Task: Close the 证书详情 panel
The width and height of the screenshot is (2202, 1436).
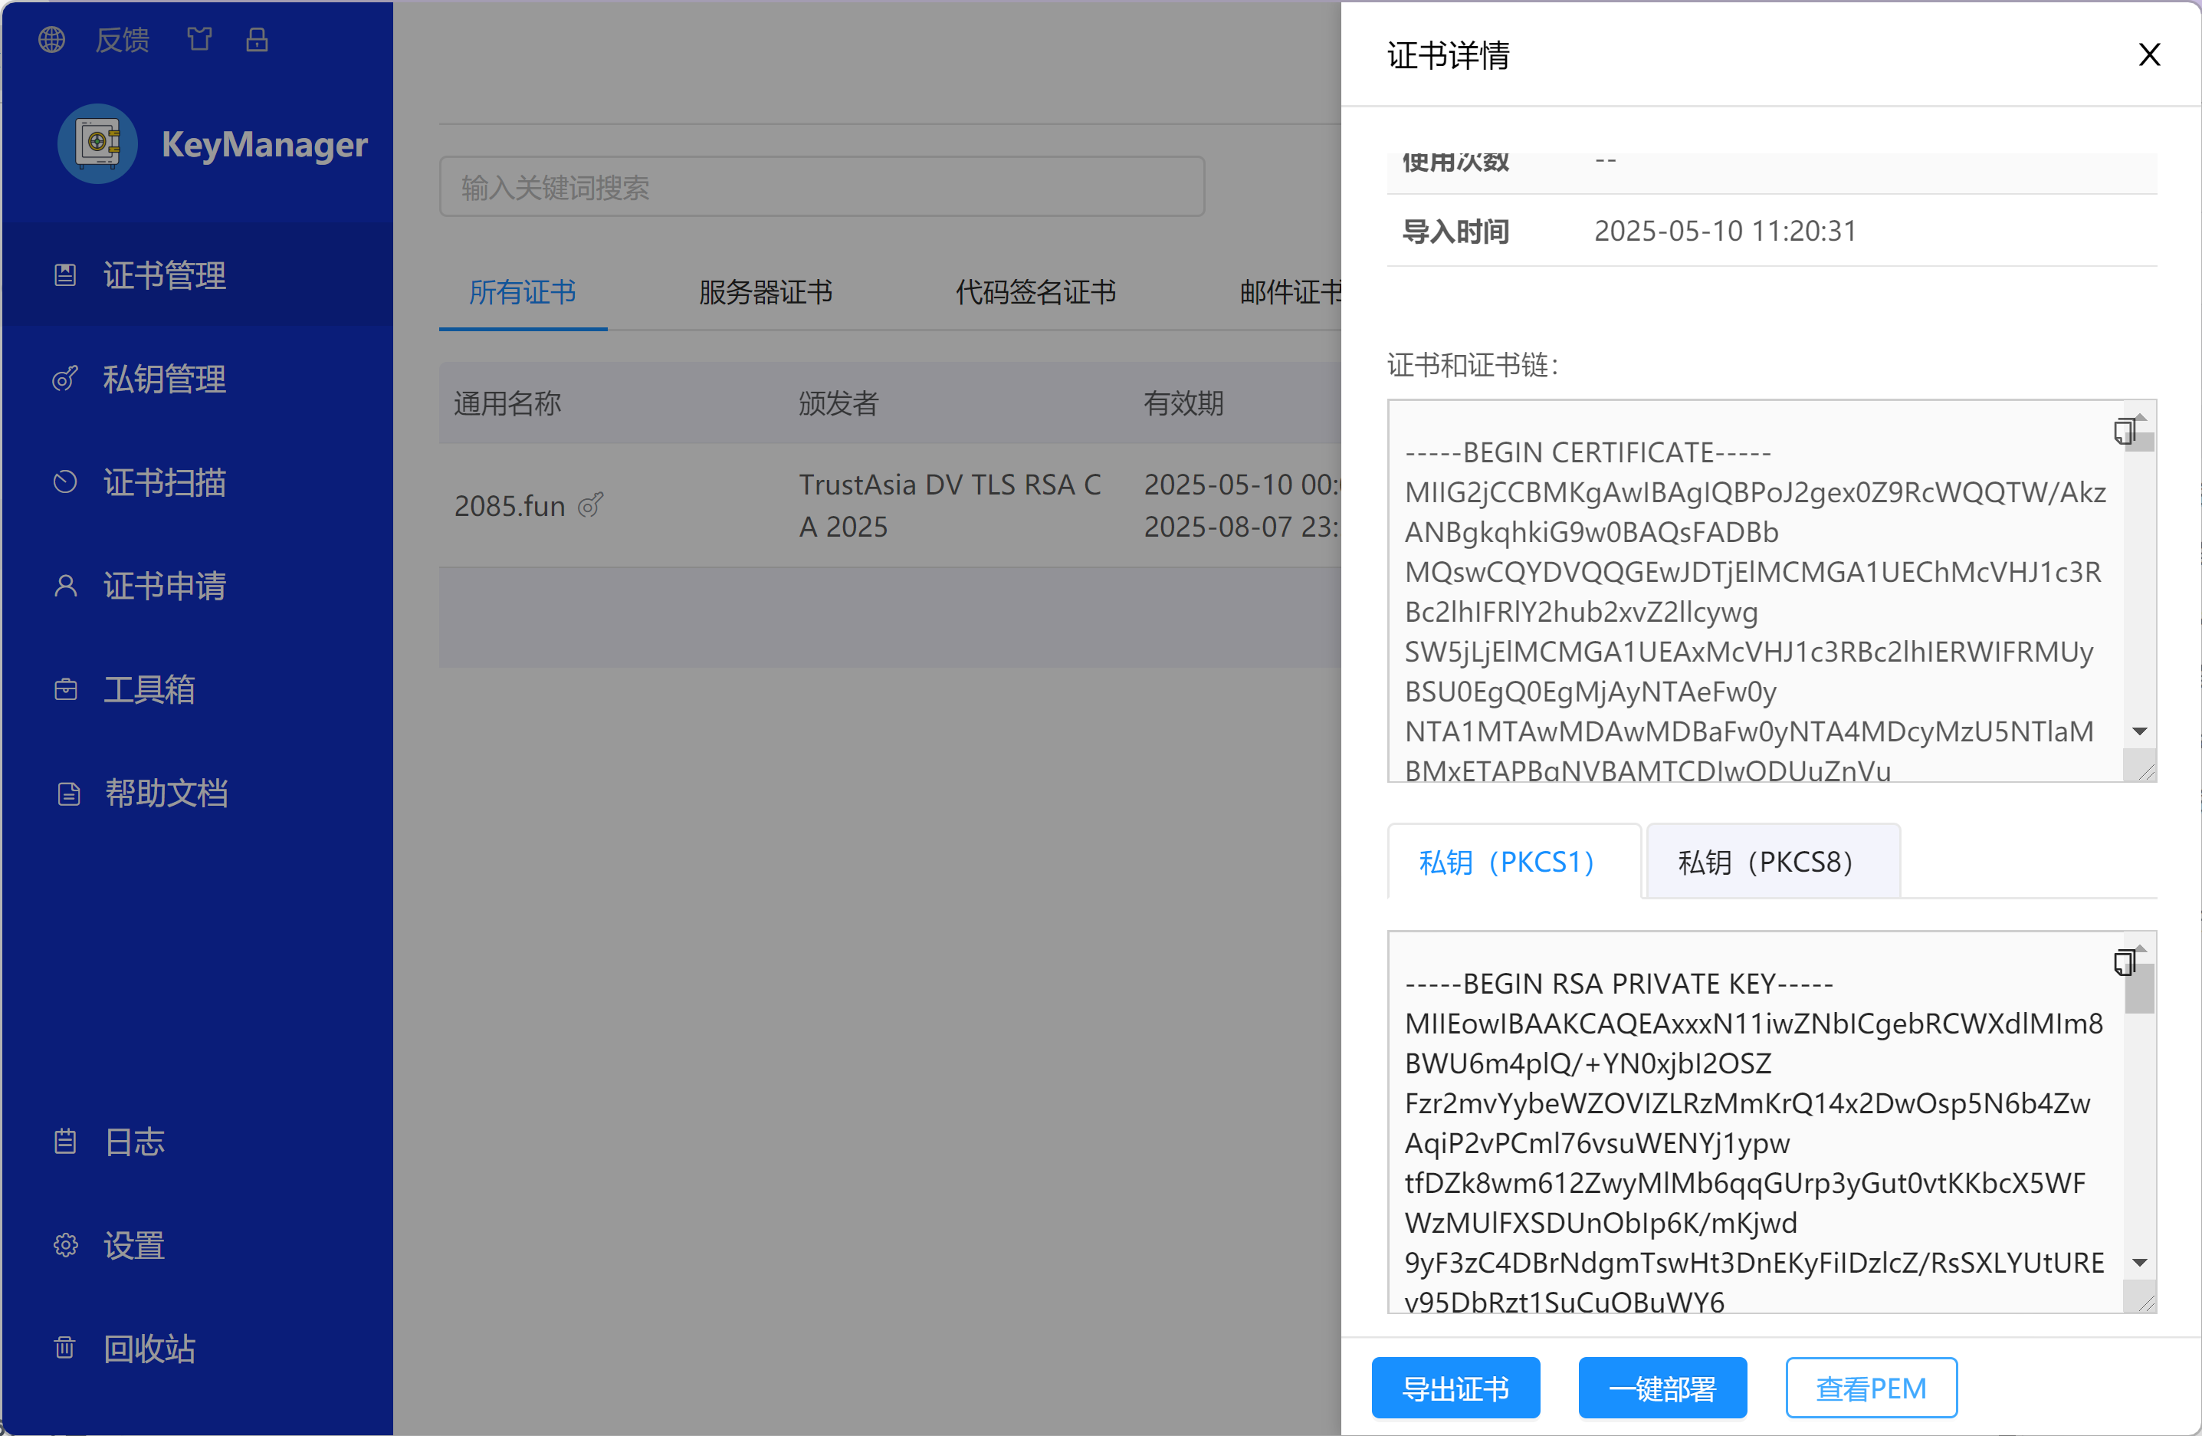Action: coord(2148,54)
